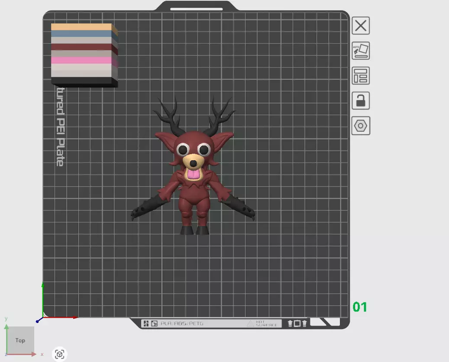Remove the plate with the X icon
449x362 pixels.
tap(361, 26)
